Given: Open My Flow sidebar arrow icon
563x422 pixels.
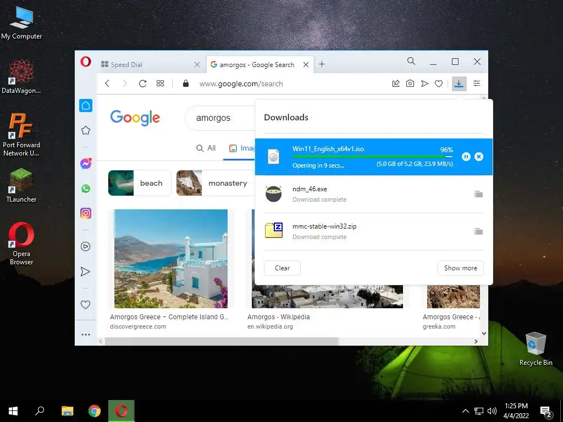Looking at the screenshot, I should tap(85, 271).
